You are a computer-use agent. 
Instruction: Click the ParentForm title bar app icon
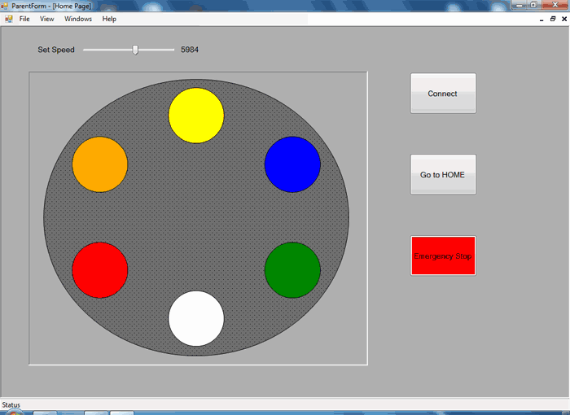coord(4,6)
